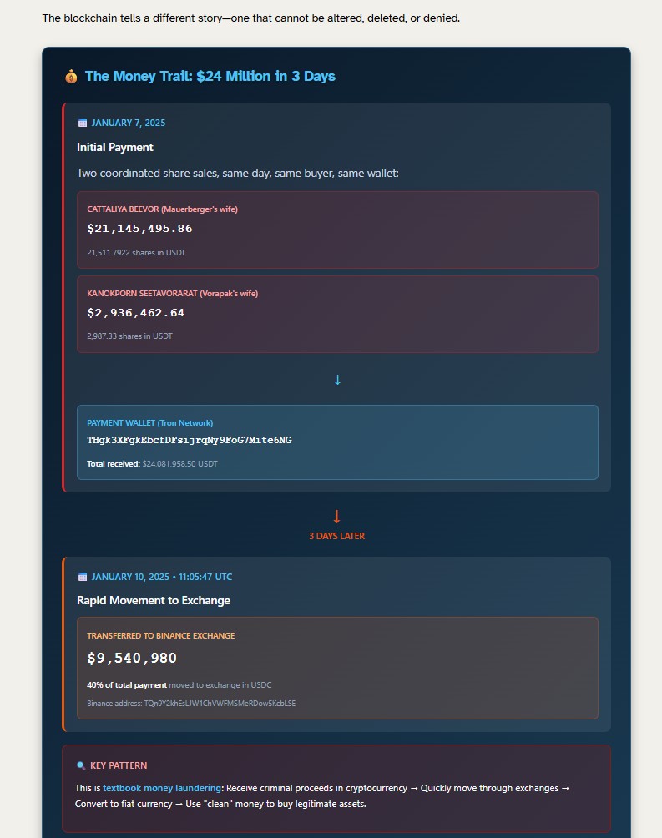Click the $9,540,980 transfer amount
662x838 pixels.
(x=132, y=659)
